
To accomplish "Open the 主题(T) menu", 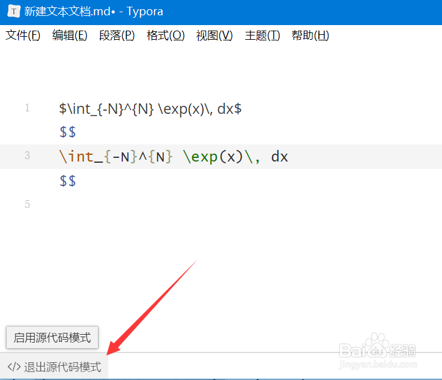I will (262, 35).
